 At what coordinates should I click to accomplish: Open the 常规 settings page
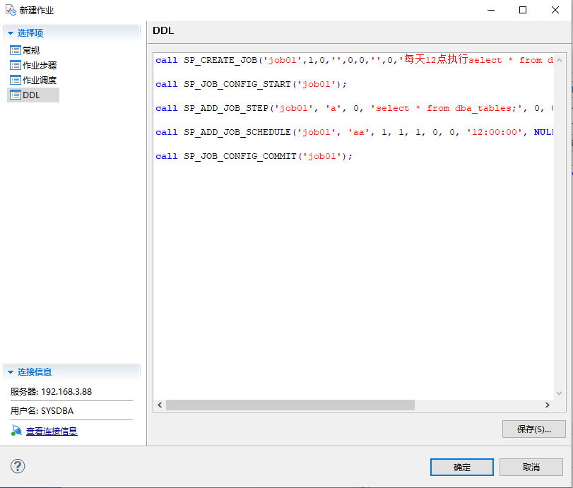[31, 50]
